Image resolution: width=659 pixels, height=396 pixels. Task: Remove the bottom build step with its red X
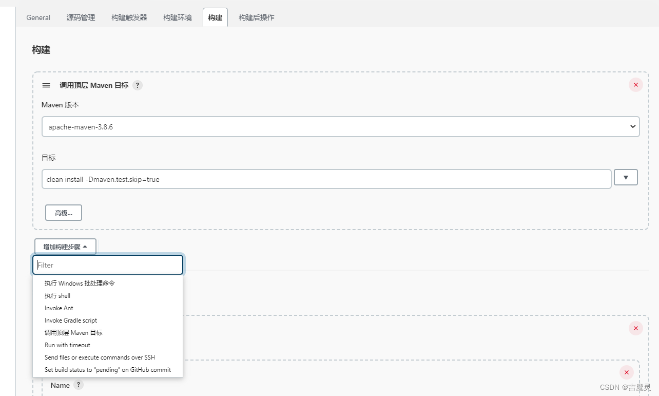tap(626, 372)
